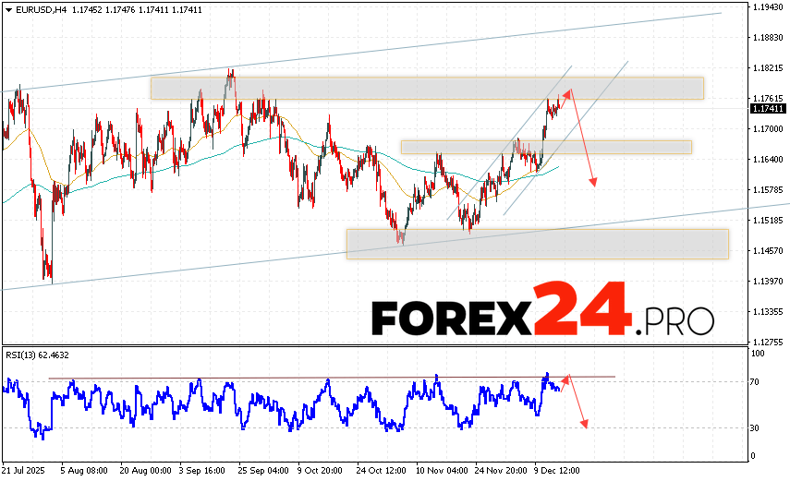
Task: Click the triangle icon before EURUSD,H4
Action: 6,8
